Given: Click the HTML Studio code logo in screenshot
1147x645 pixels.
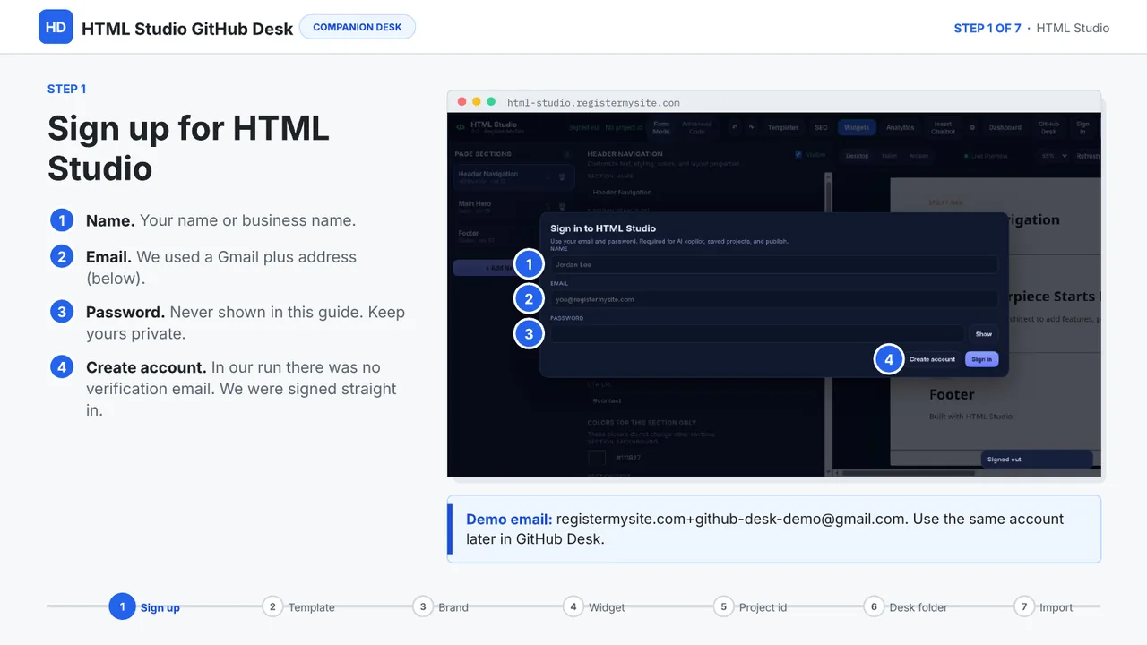Looking at the screenshot, I should (x=461, y=127).
